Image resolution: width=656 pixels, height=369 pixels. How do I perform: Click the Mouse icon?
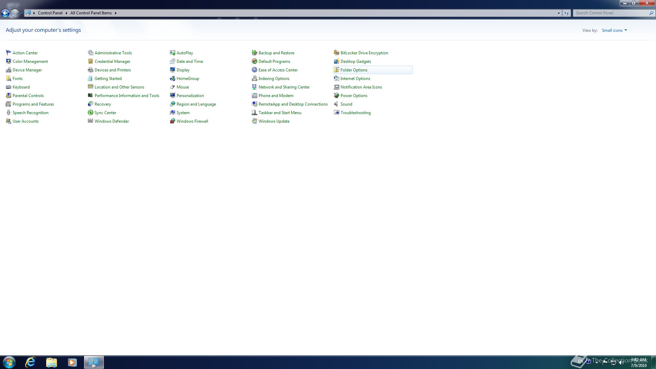[173, 87]
